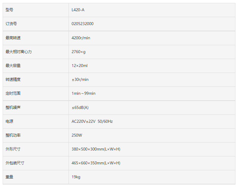The width and height of the screenshot is (239, 188).
Task: Click the model value L420-A
Action: pos(78,10)
